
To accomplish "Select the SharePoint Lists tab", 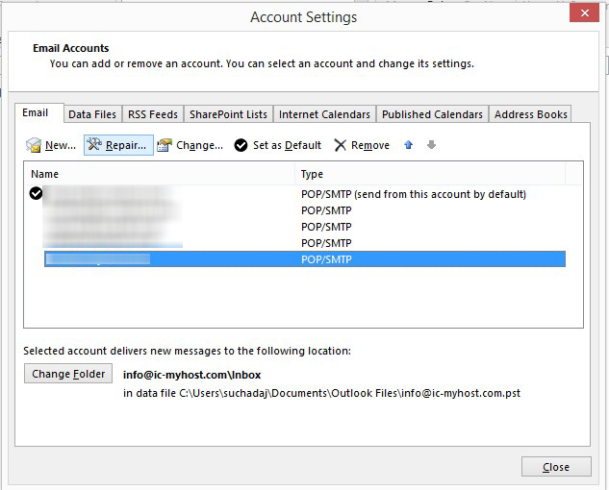I will coord(228,114).
